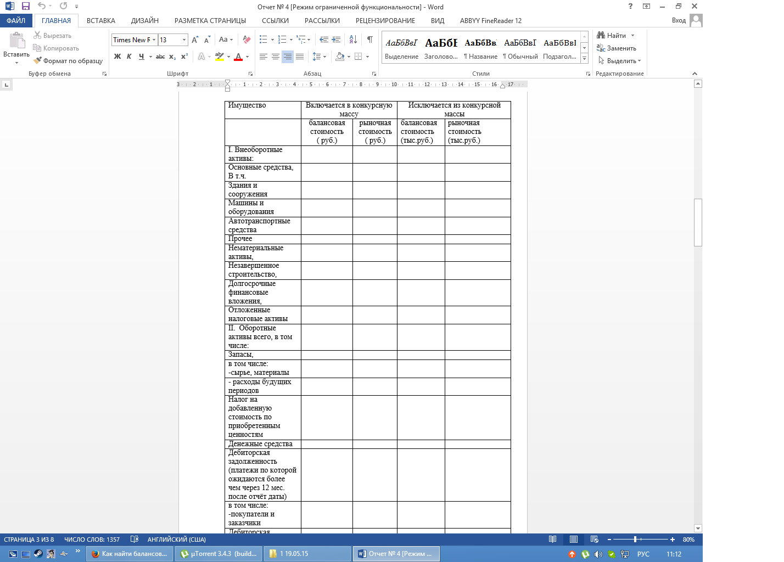The width and height of the screenshot is (784, 562).
Task: Toggle bold formatting (Ж)
Action: pyautogui.click(x=117, y=57)
